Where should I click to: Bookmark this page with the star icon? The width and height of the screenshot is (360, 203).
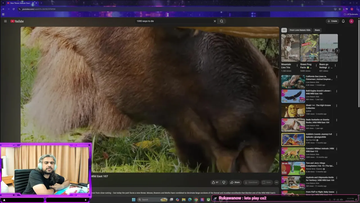(x=340, y=9)
